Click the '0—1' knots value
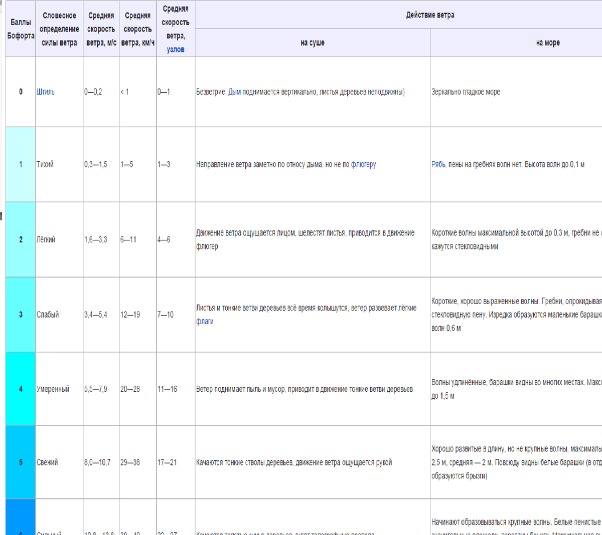Viewport: 602px width, 535px height. pos(164,92)
